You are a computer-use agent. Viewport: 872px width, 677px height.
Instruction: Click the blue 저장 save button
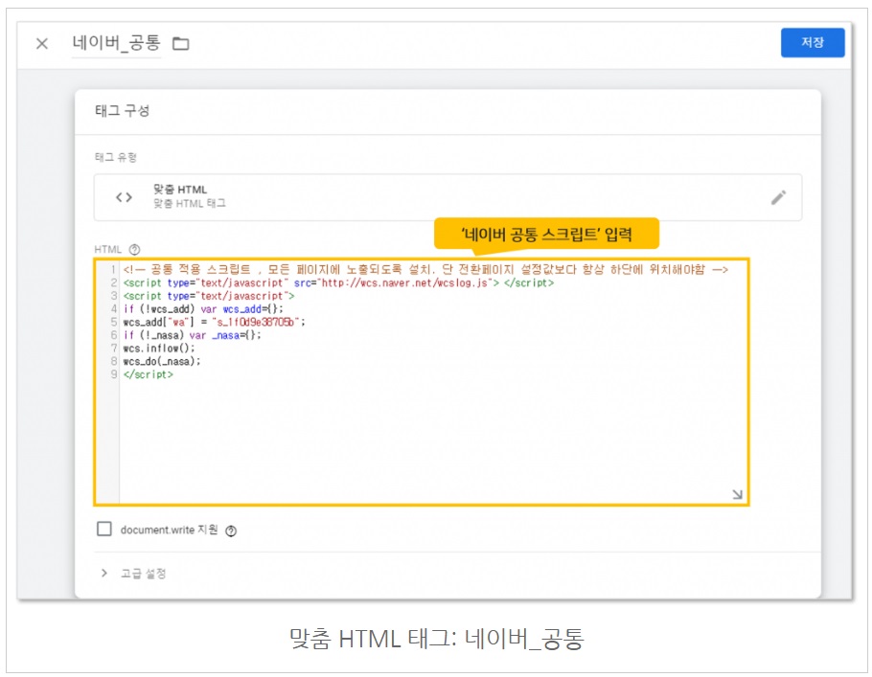coord(812,42)
